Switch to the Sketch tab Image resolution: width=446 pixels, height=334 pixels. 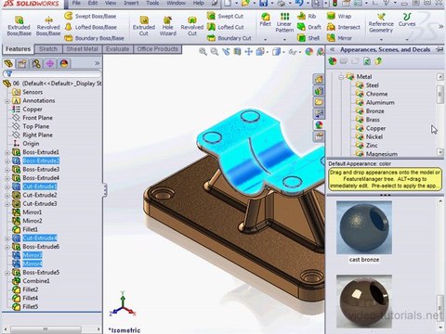click(x=48, y=49)
